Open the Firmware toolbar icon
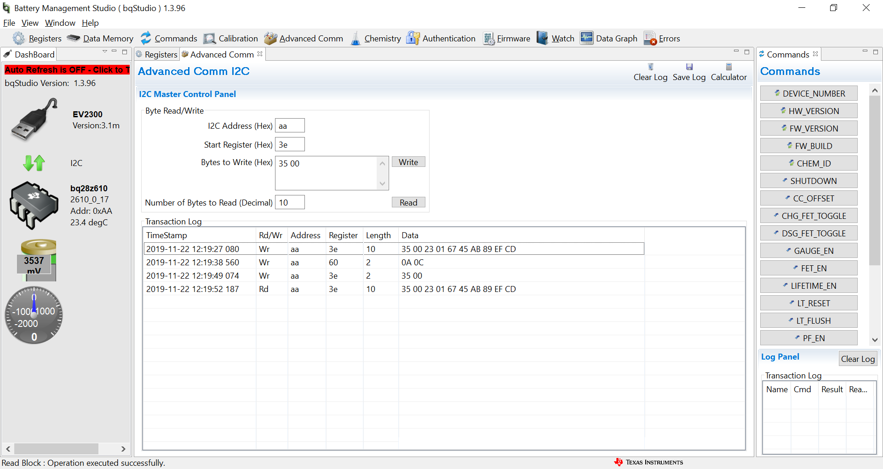The height and width of the screenshot is (469, 883). coord(489,39)
